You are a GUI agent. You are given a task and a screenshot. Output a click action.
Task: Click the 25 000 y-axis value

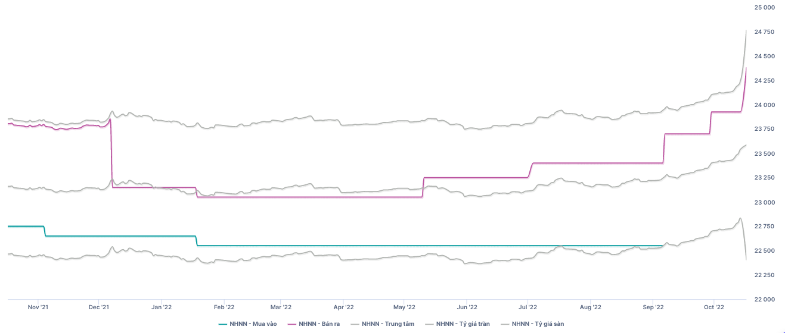tap(765, 7)
